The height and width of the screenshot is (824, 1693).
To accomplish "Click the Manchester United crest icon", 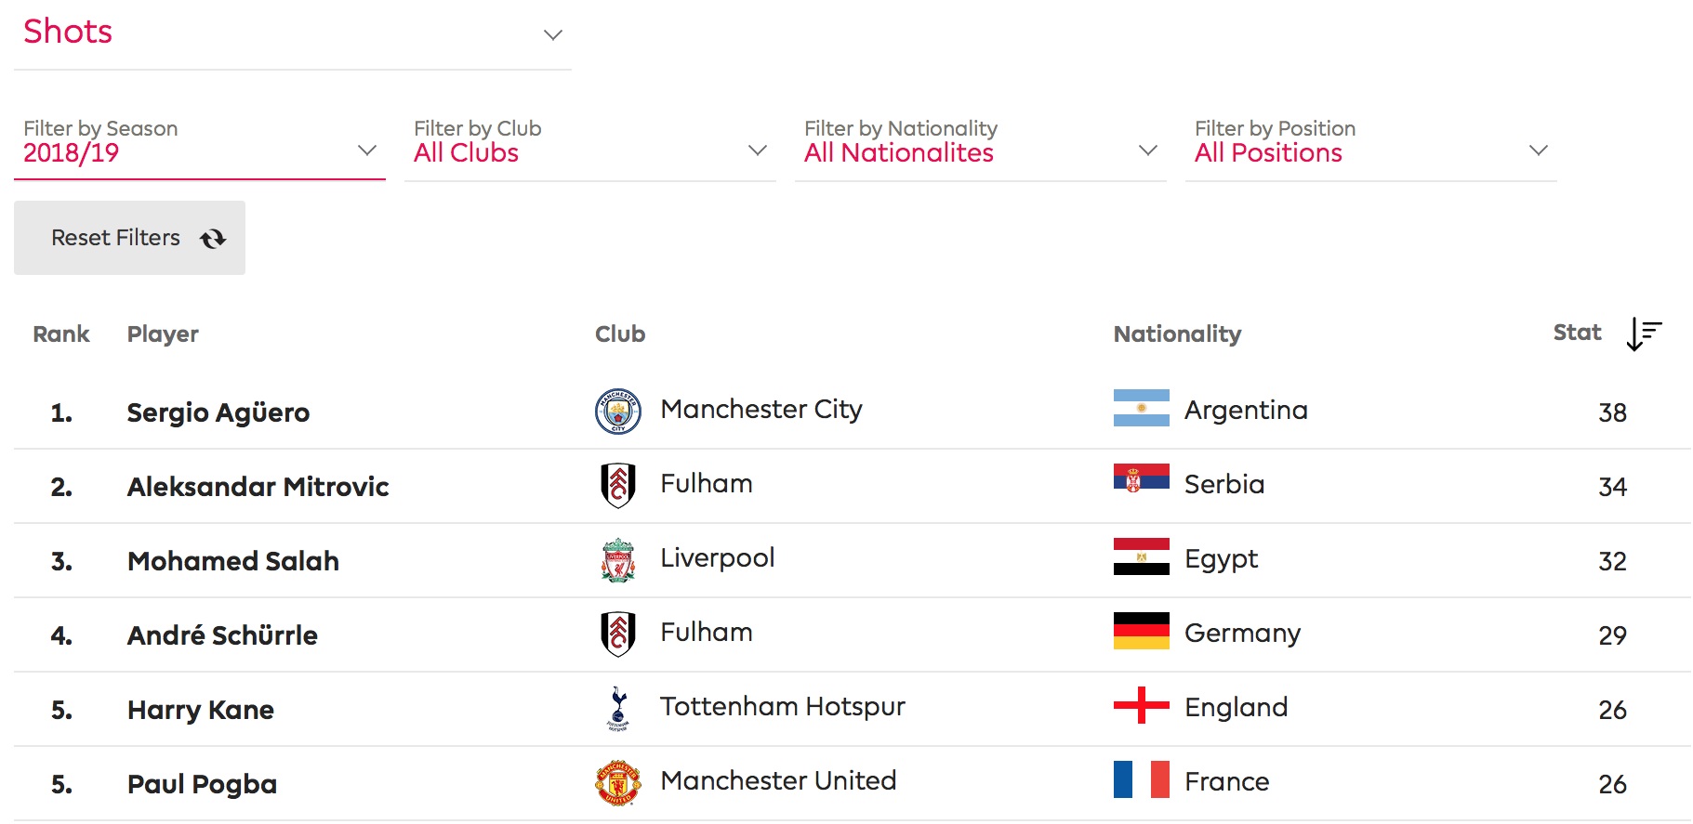I will point(617,783).
